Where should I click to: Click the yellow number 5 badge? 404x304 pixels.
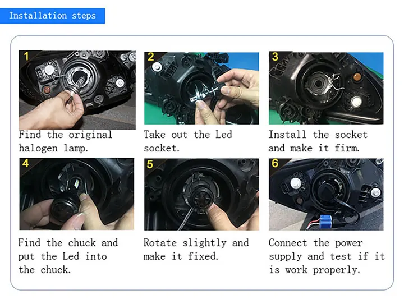coord(150,164)
